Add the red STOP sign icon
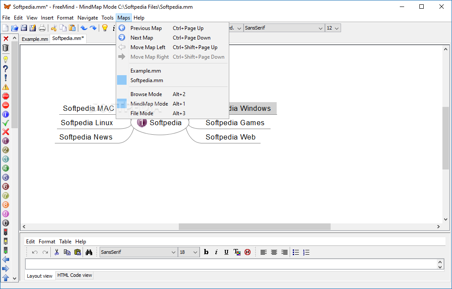 (x=6, y=96)
